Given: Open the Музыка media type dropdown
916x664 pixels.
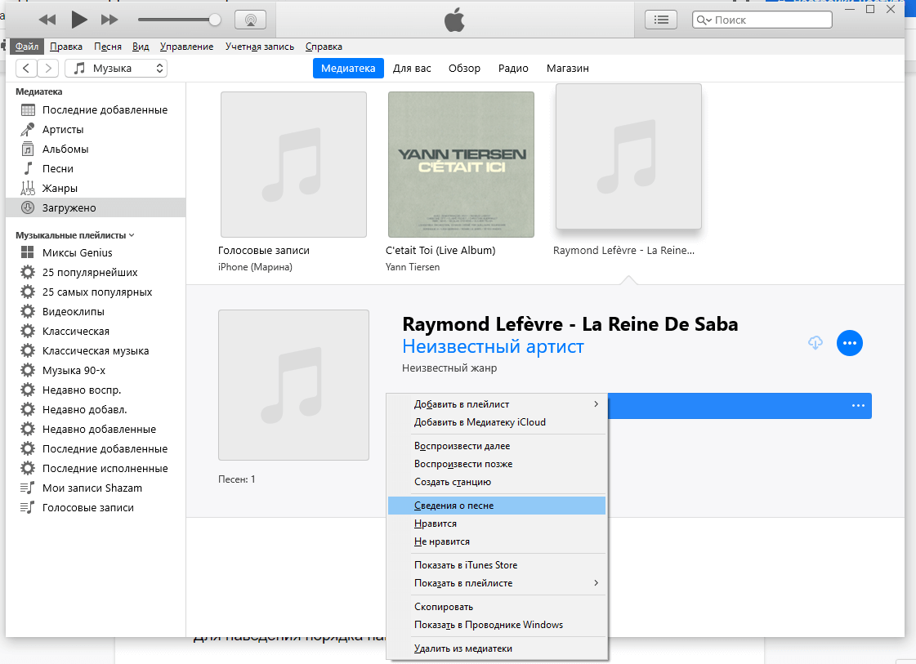Looking at the screenshot, I should pos(116,69).
